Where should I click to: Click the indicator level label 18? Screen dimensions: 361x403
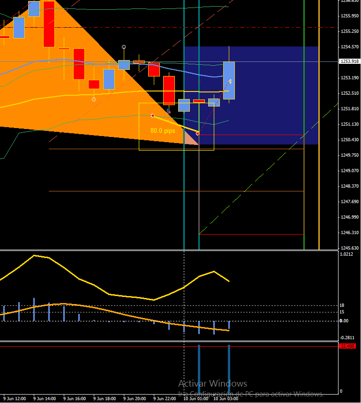pos(342,305)
